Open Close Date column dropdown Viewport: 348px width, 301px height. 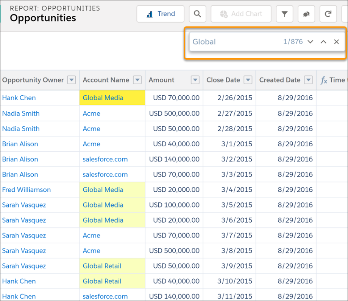[248, 80]
